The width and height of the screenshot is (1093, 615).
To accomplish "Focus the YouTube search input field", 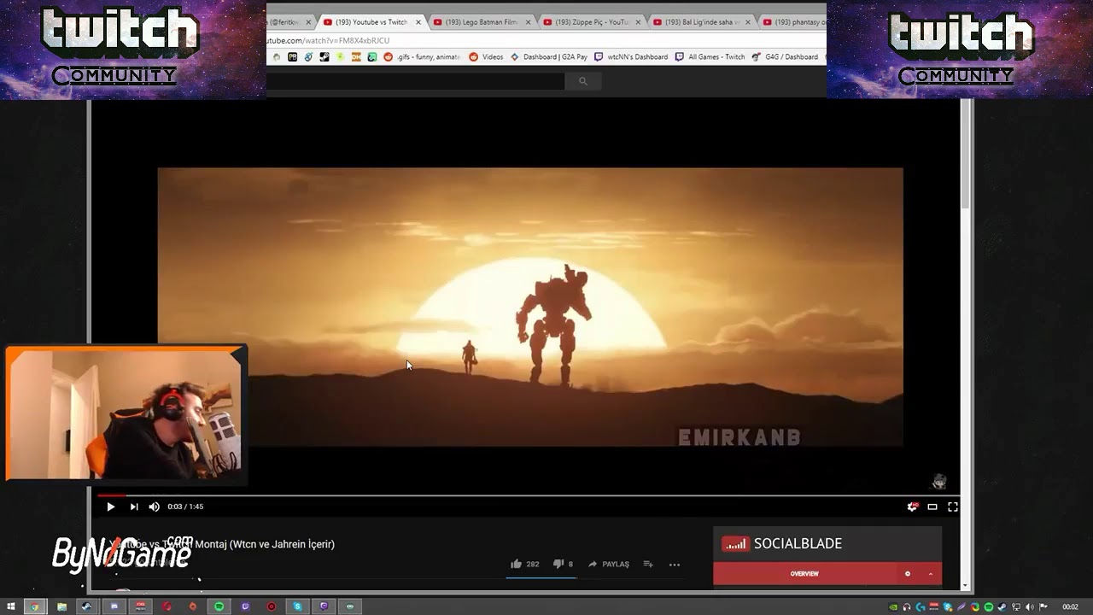I will coord(415,81).
